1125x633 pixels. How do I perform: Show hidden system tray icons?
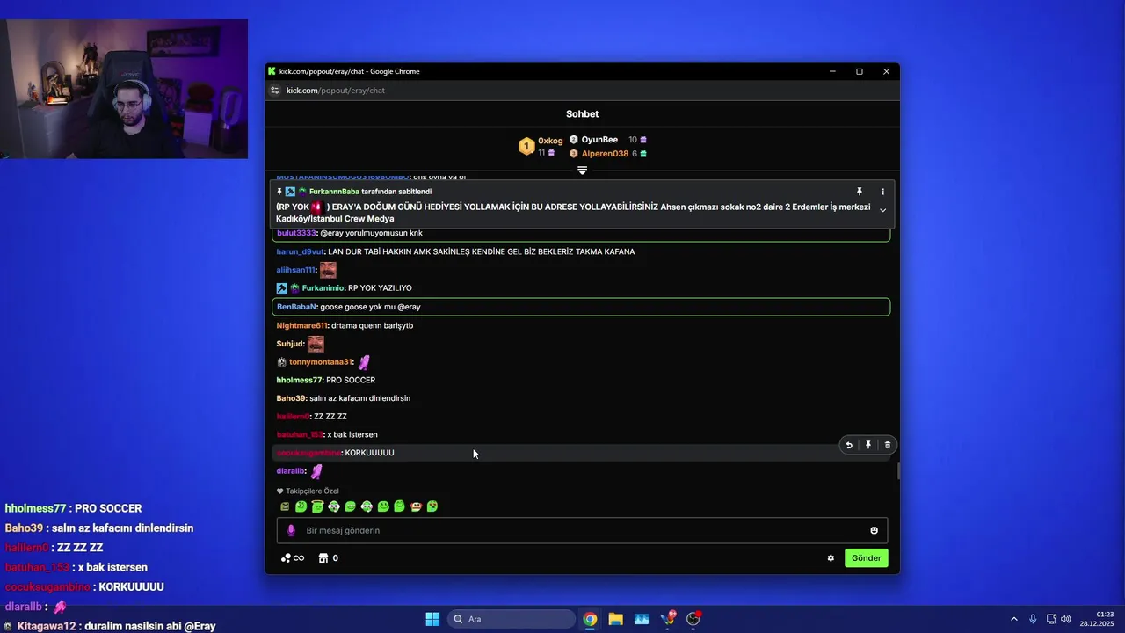(x=1013, y=619)
